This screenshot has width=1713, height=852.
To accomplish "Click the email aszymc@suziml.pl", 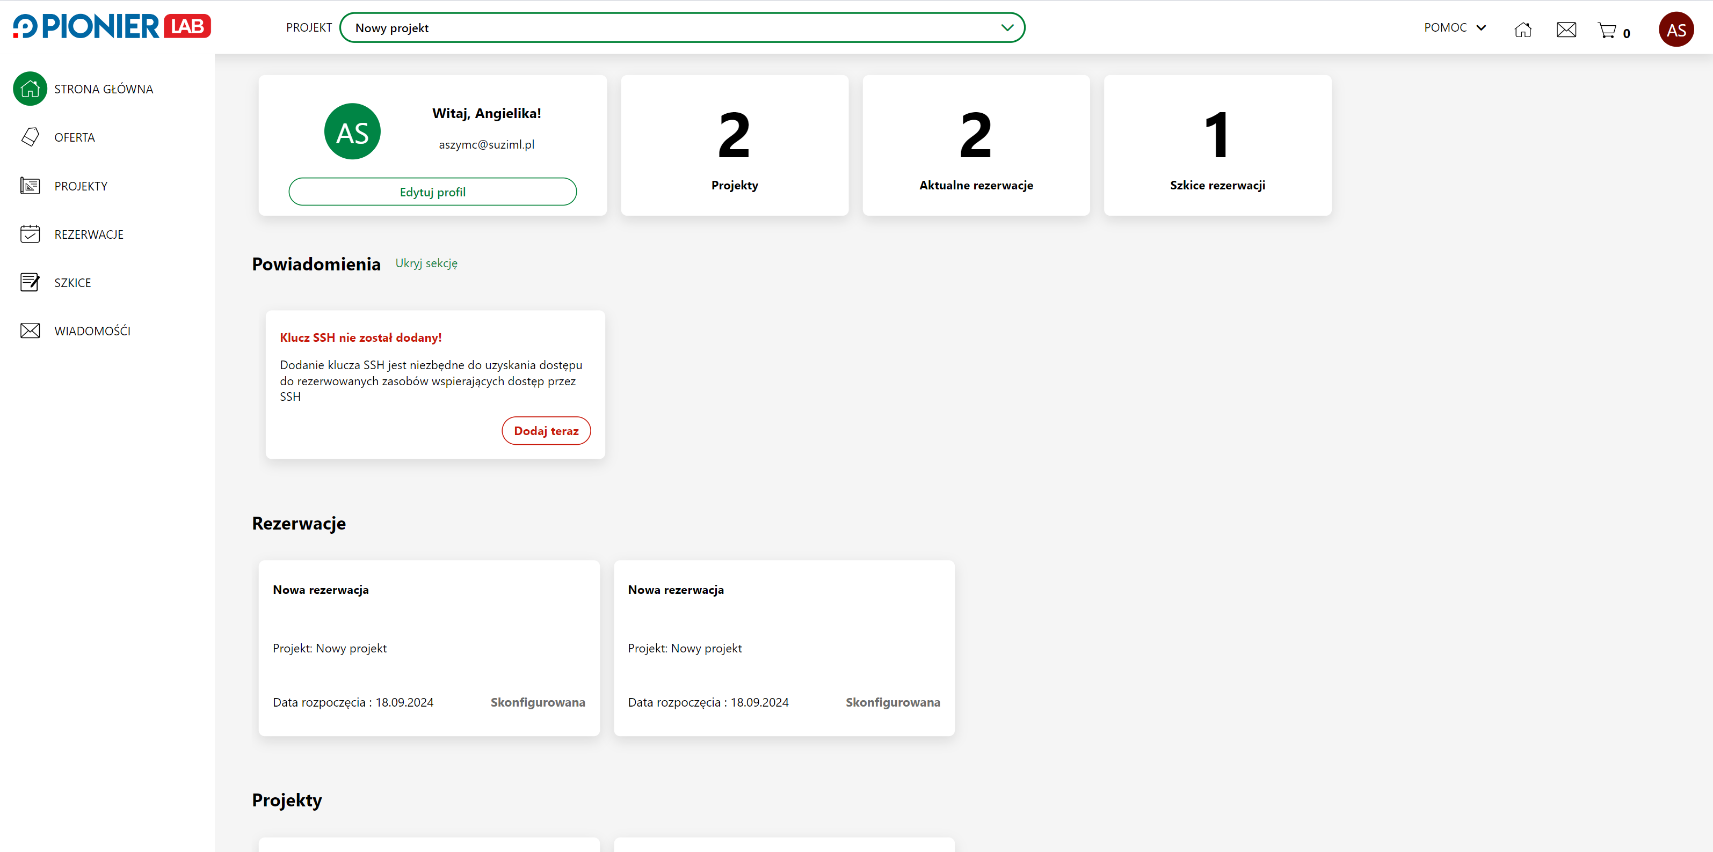I will pos(486,144).
